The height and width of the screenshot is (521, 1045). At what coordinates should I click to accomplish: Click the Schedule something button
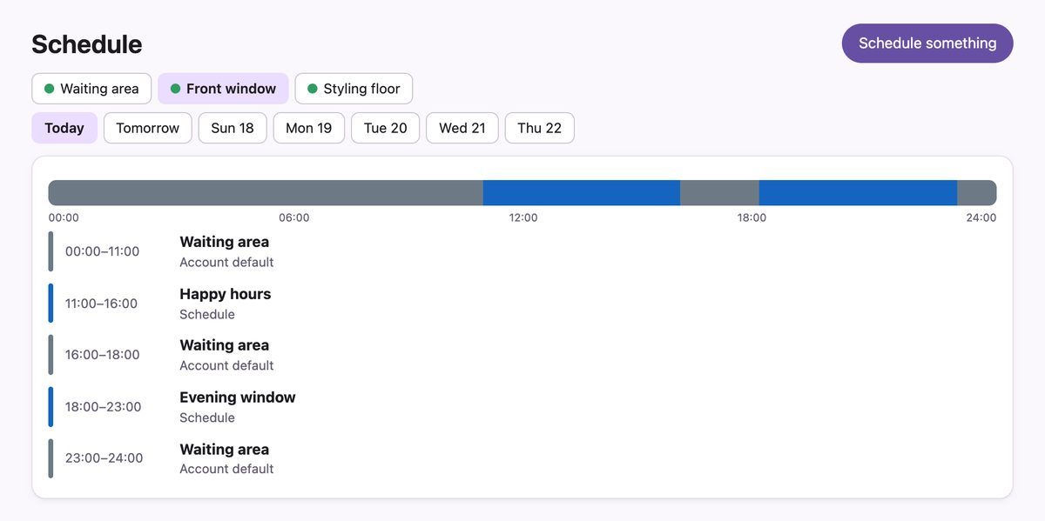pos(927,43)
